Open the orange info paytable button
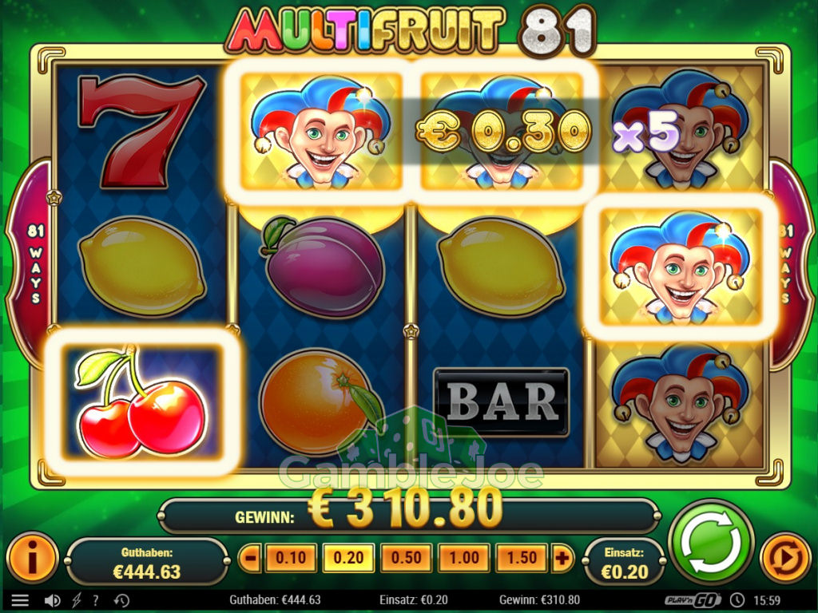The image size is (818, 613). 32,558
